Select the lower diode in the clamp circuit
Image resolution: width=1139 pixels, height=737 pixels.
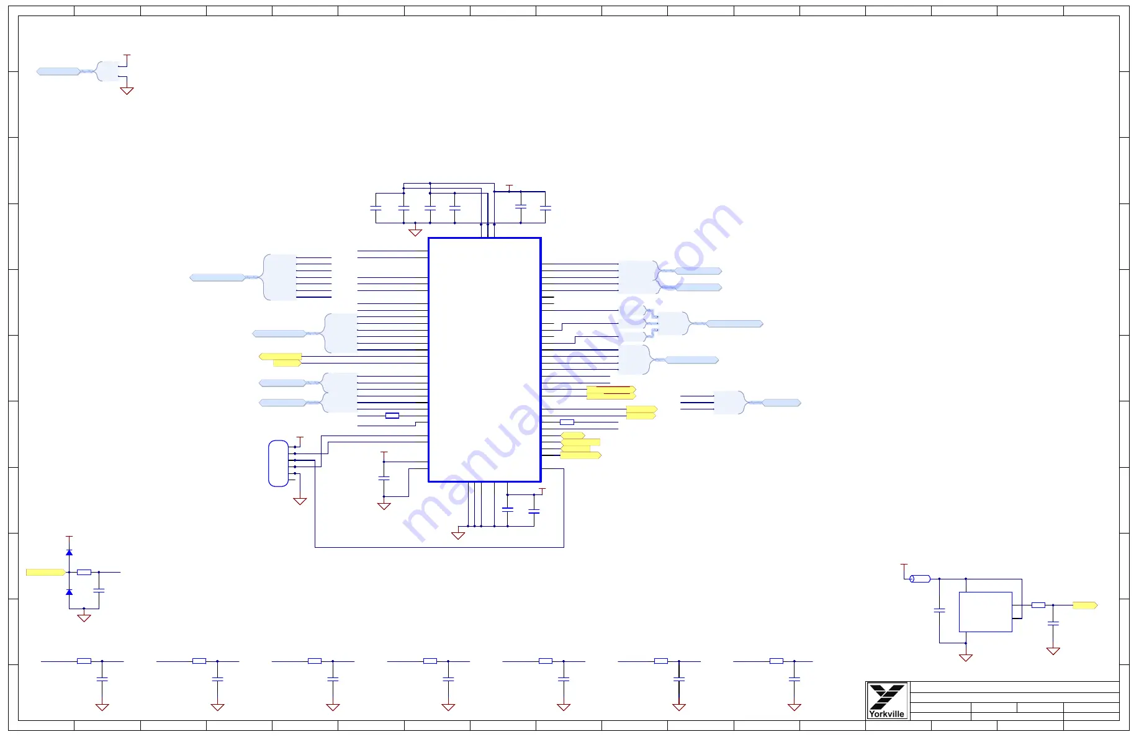69,592
